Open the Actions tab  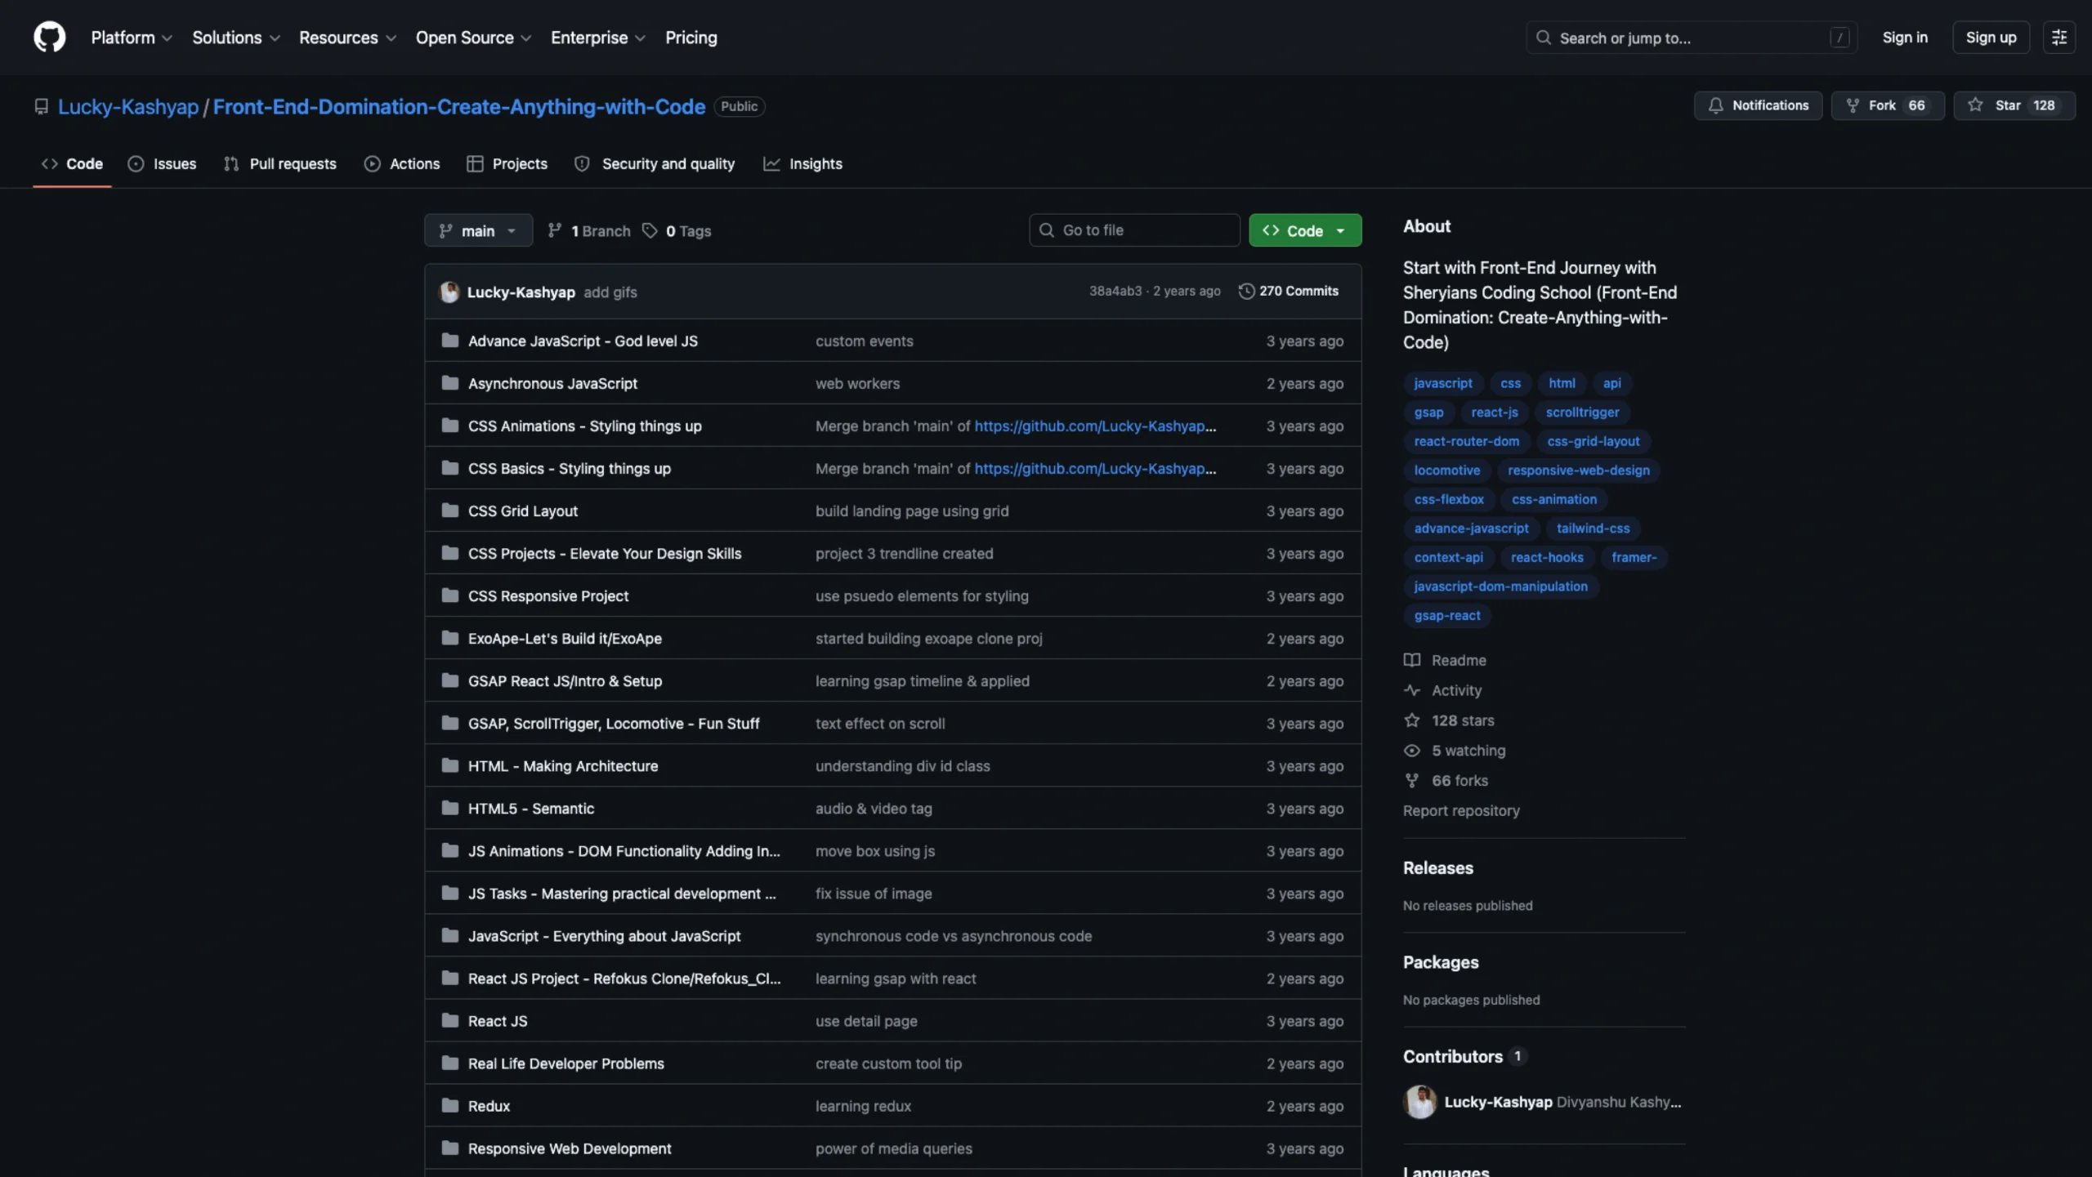[402, 164]
